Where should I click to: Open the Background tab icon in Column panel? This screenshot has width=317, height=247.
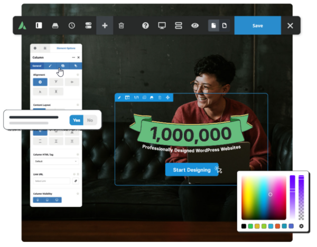(x=63, y=66)
